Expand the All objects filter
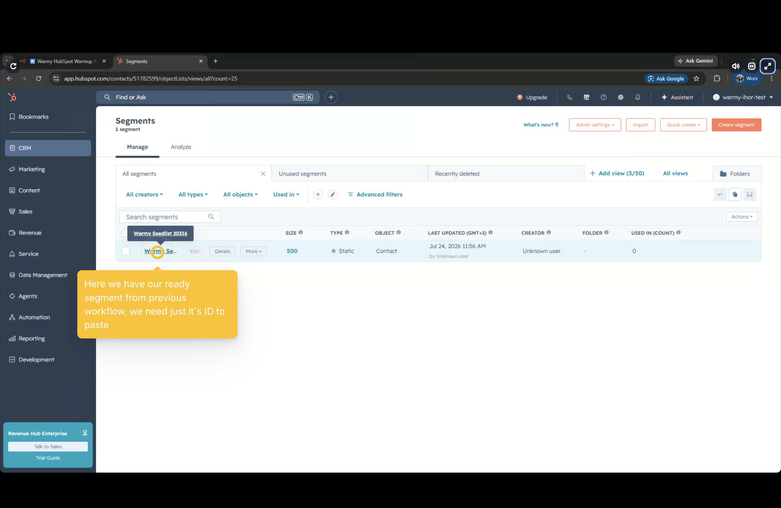 240,194
